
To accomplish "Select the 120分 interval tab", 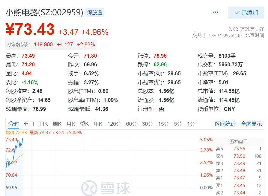I will tap(114, 124).
